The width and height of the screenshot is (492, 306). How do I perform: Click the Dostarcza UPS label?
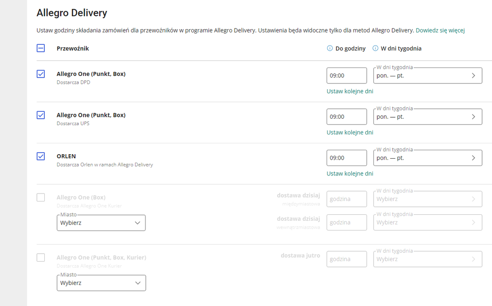[73, 123]
